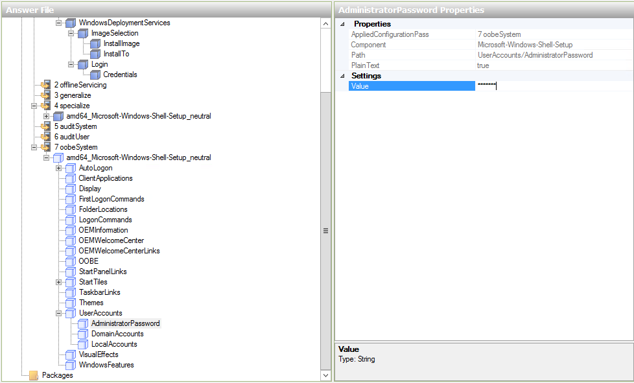Collapse the Properties section
The image size is (634, 383).
(x=342, y=24)
